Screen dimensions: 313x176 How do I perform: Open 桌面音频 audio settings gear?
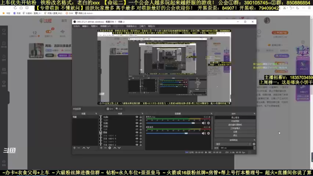(x=209, y=133)
